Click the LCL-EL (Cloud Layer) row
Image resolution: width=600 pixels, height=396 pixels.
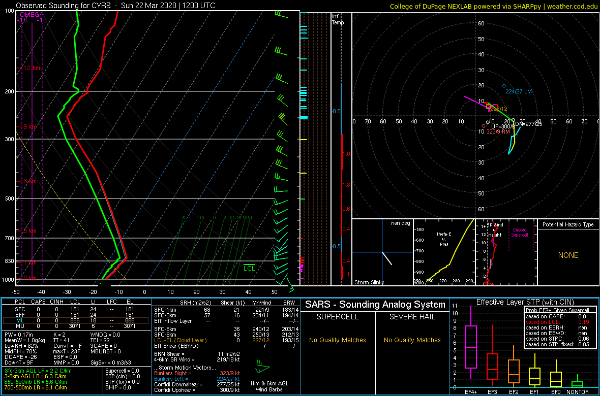[226, 340]
